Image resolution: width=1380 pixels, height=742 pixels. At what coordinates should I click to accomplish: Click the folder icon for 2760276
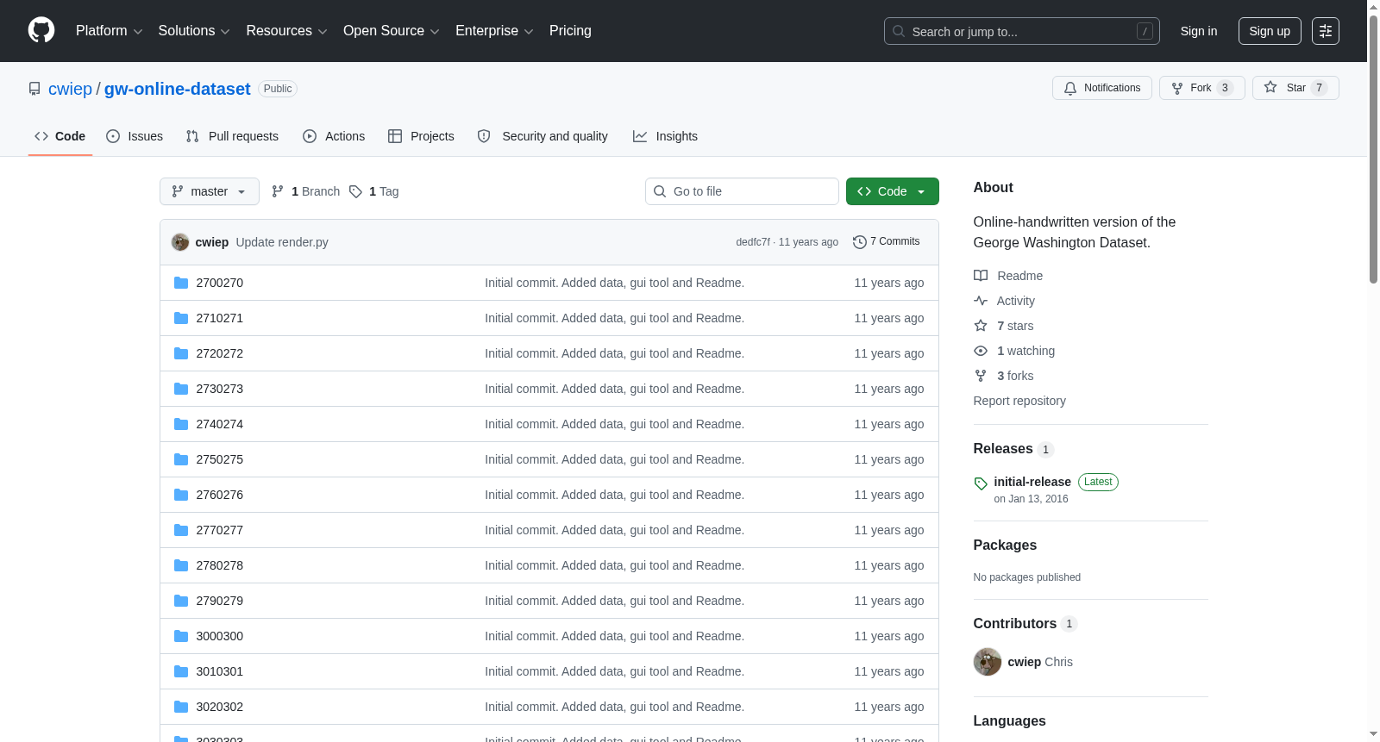(181, 495)
